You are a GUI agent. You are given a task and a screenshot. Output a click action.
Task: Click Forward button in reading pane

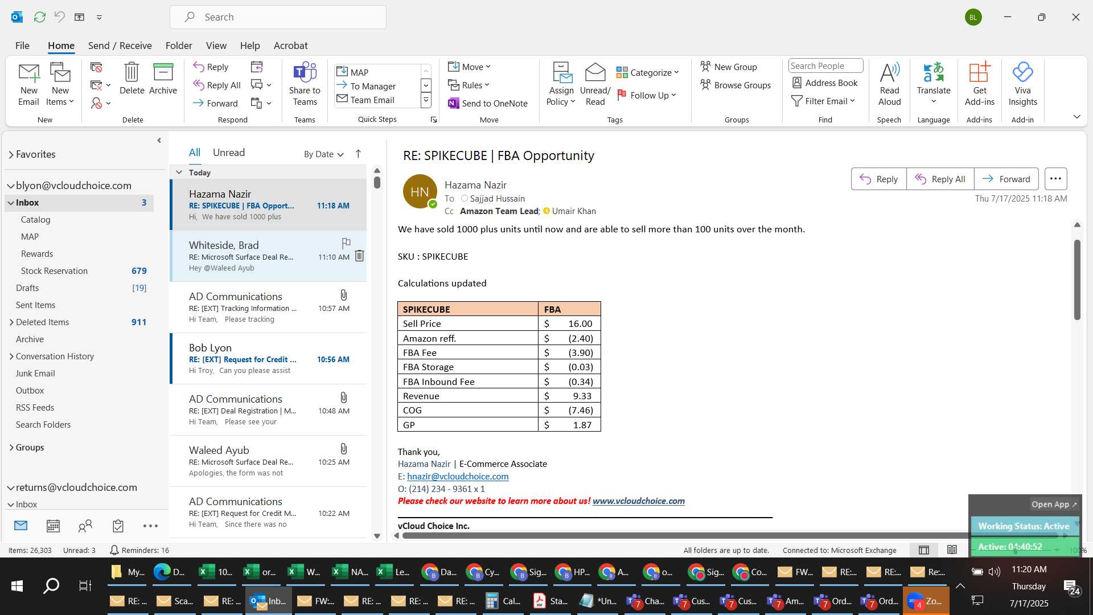1006,179
